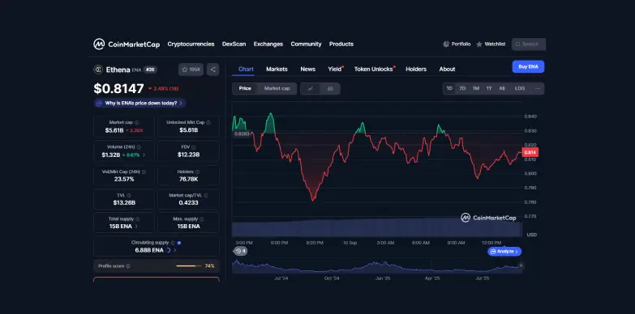Expand Total supply 15B ENA chevron
635x314 pixels.
pos(136,227)
